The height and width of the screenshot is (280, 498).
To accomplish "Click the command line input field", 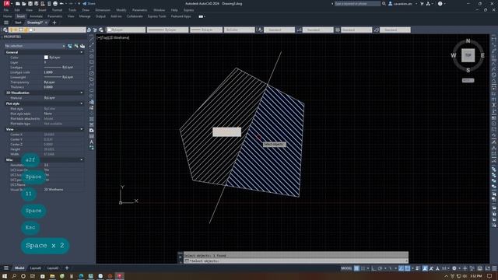I will pos(296,261).
